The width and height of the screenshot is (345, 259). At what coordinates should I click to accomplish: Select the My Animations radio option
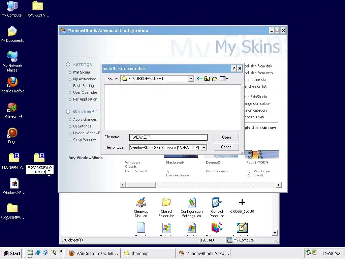70,79
